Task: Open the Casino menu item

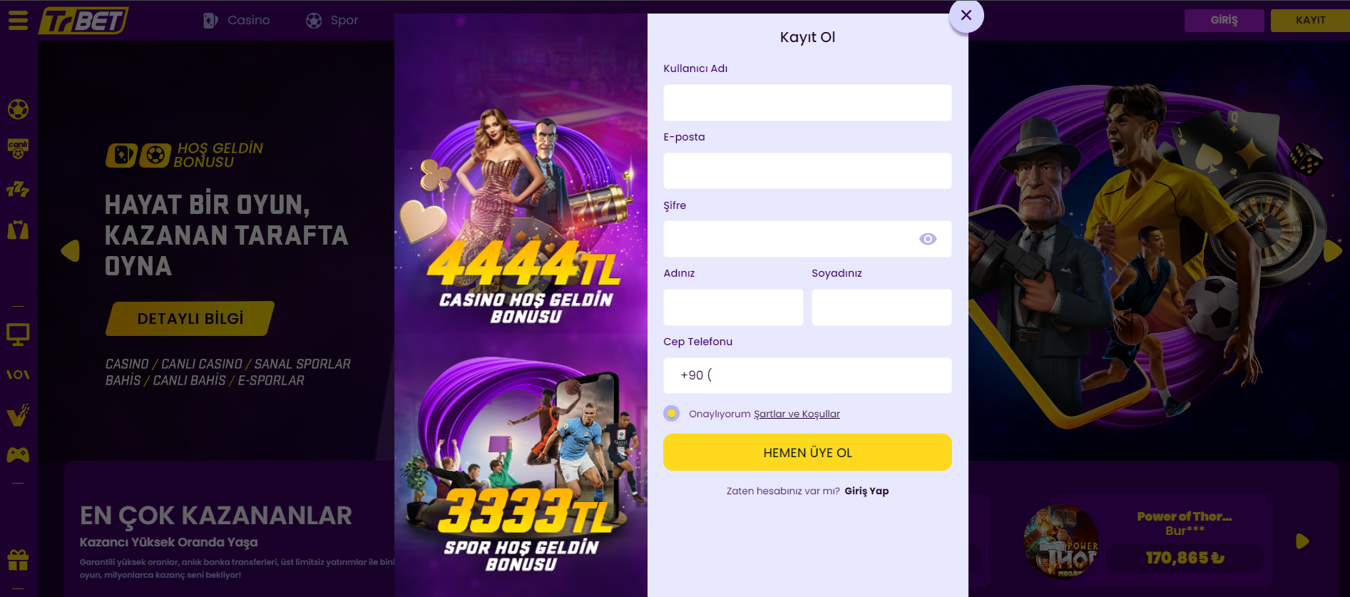Action: 236,20
